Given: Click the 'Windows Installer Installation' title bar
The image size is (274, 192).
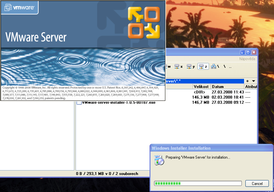Looking at the screenshot, I should [211, 148].
